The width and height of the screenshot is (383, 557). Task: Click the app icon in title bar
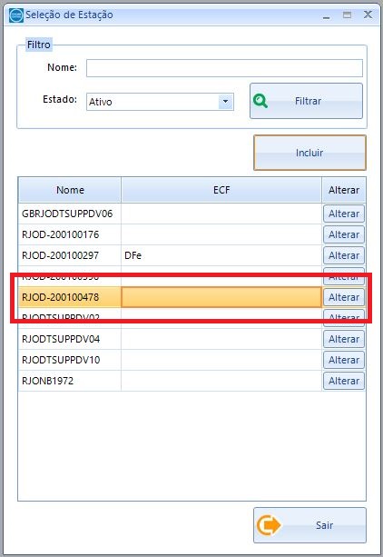[x=16, y=15]
